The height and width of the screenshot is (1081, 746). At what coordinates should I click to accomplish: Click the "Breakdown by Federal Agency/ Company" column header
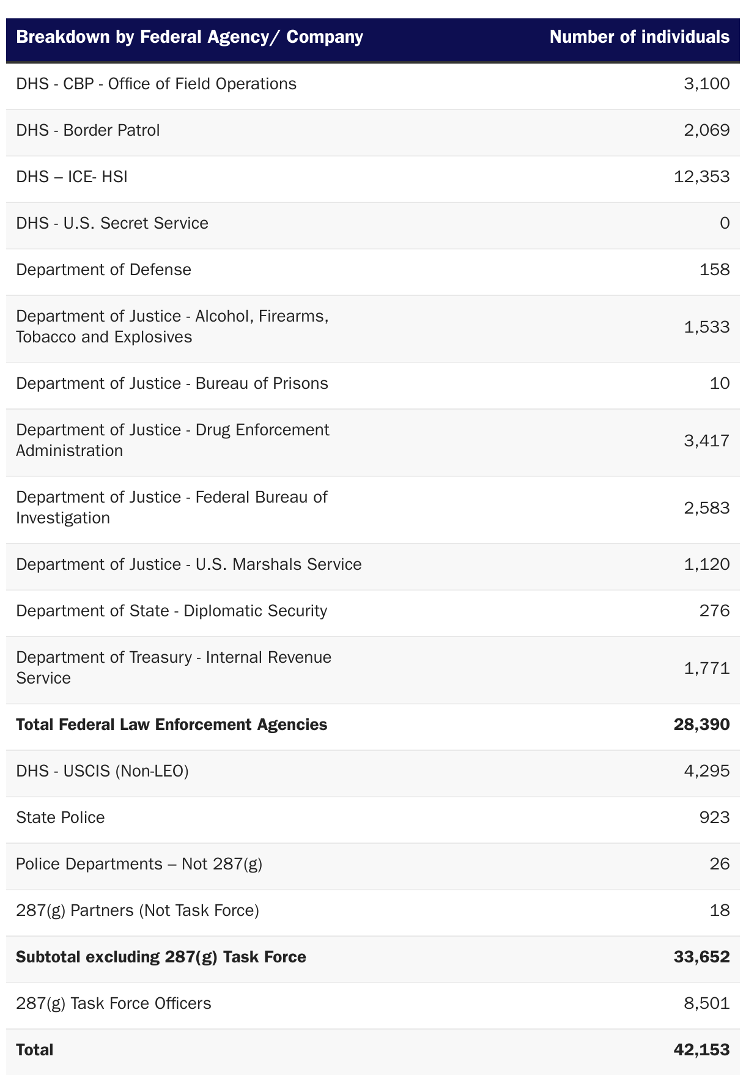pos(190,37)
